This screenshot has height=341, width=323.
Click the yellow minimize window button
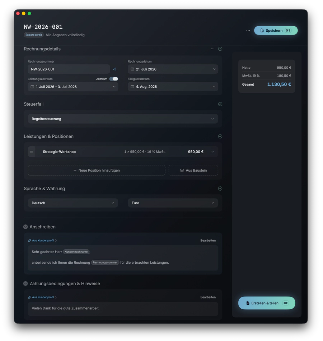click(x=24, y=13)
